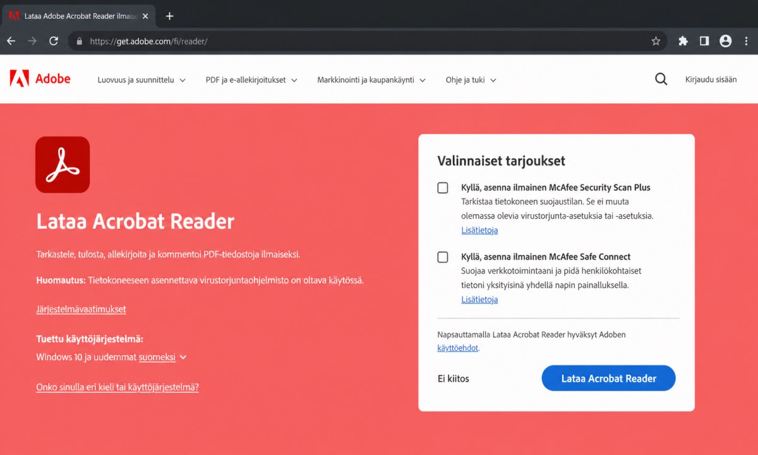The width and height of the screenshot is (758, 455).
Task: Click the Tuettu käyttöjärjestelmä label
Action: point(90,339)
